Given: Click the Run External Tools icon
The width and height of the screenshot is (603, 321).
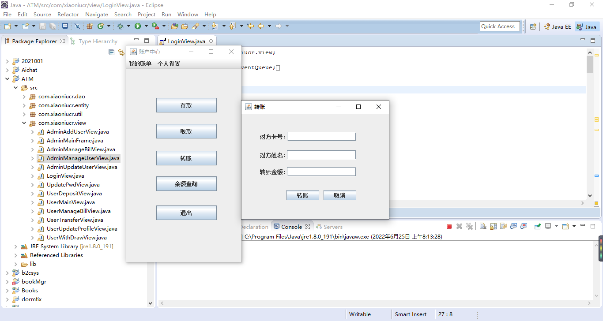Looking at the screenshot, I should (155, 26).
